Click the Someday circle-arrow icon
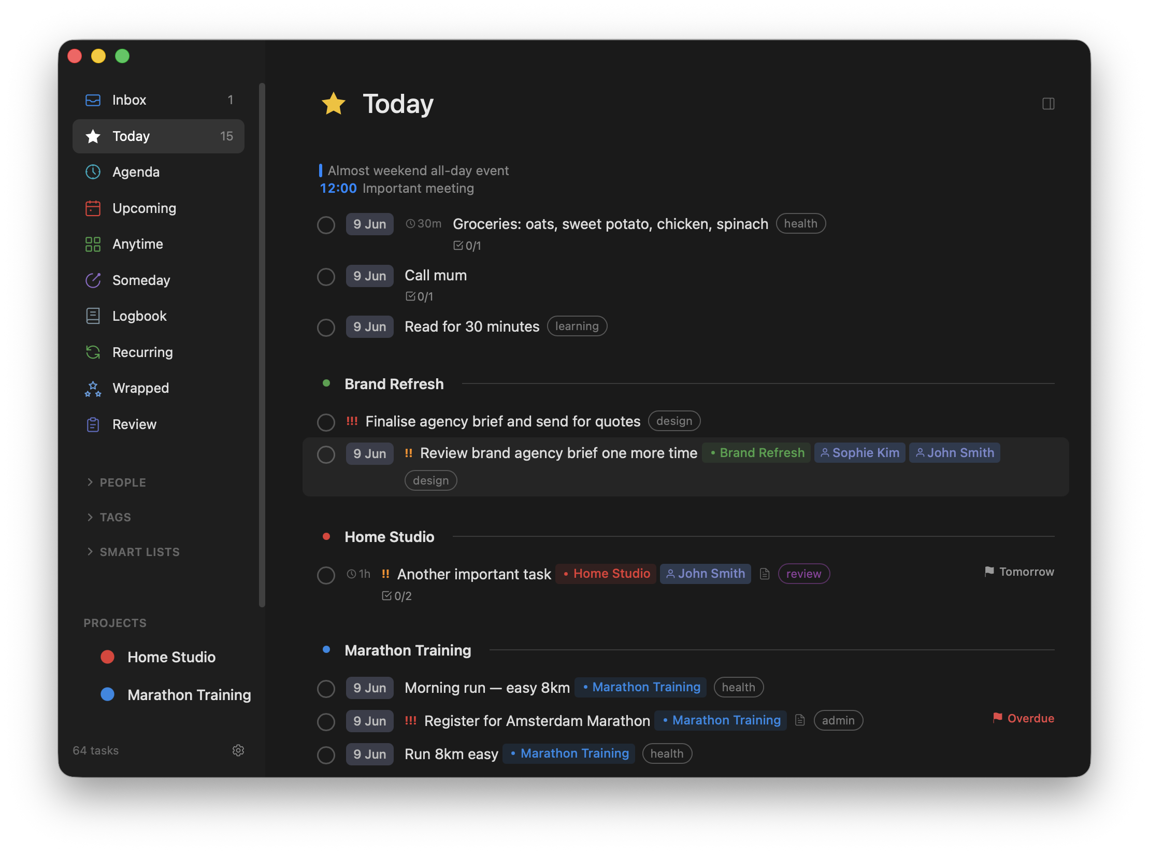Screen dimensions: 1149x854 pos(93,280)
